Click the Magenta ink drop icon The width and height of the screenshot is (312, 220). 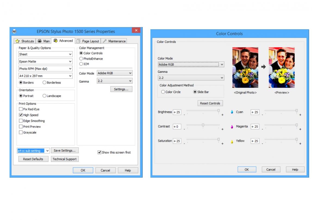tap(232, 126)
